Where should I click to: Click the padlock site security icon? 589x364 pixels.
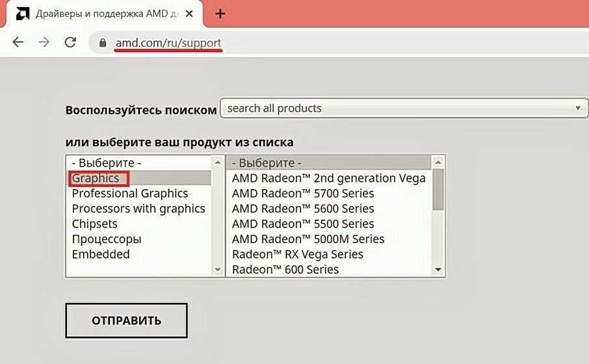[x=102, y=44]
